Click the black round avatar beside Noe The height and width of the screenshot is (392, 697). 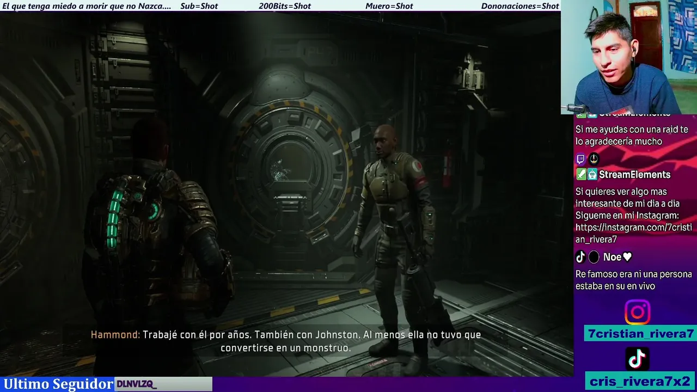click(594, 257)
